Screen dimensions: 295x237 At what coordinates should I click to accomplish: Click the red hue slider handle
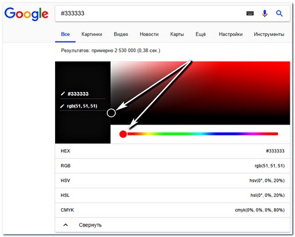(x=123, y=134)
